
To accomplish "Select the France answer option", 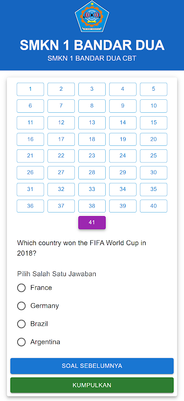I will coord(21,288).
